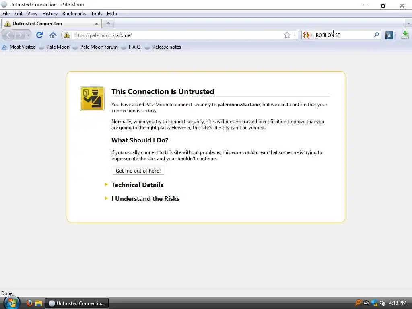Launch Firefox from the taskbar quick launch
The height and width of the screenshot is (309, 412).
point(29,303)
